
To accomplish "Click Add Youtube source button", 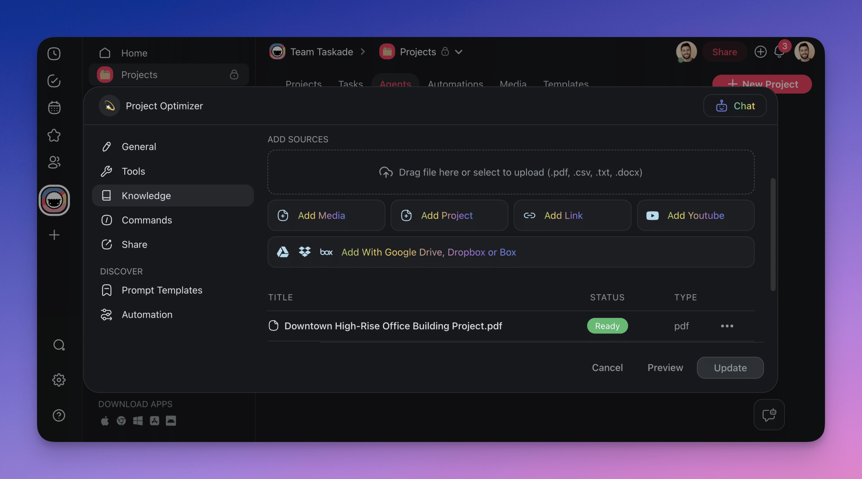I will (695, 216).
